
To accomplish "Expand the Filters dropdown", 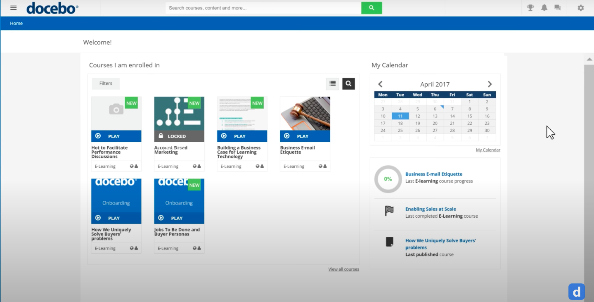I will coord(106,83).
